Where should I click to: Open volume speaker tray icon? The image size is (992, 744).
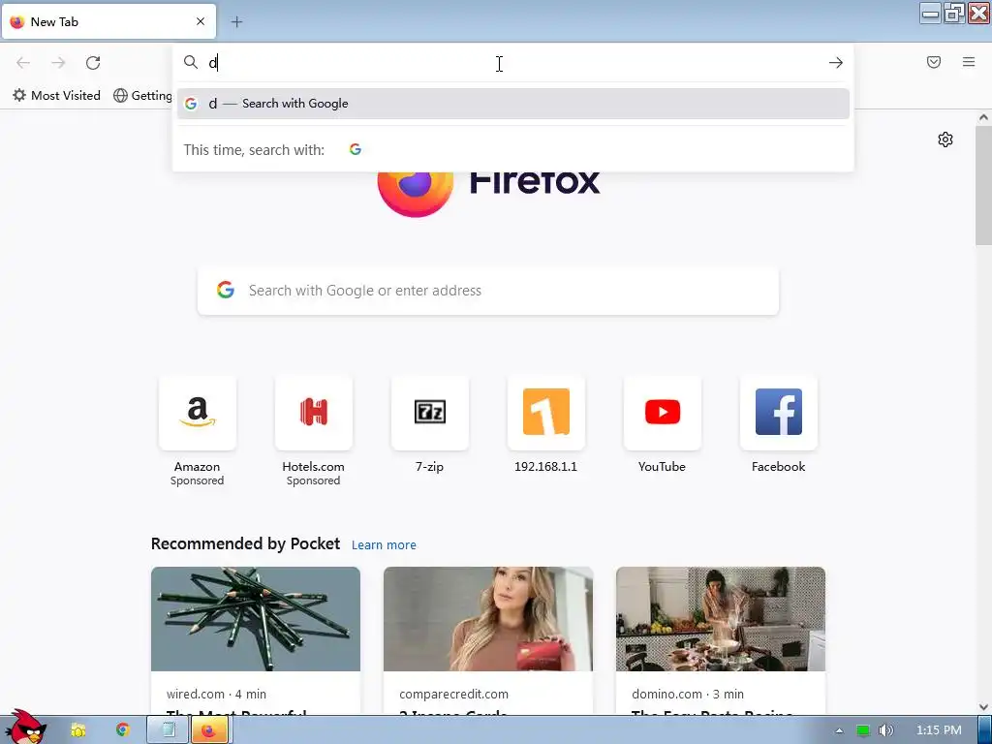[x=885, y=730]
